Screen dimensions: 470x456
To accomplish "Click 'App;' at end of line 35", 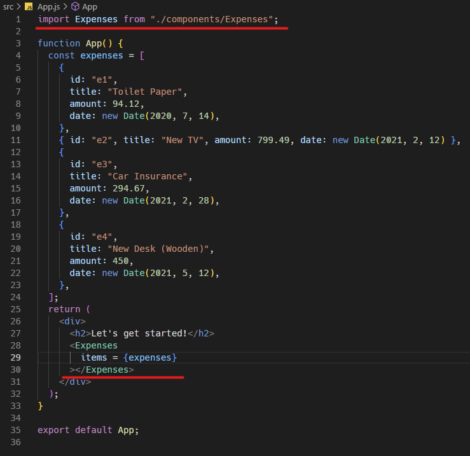I will [128, 430].
